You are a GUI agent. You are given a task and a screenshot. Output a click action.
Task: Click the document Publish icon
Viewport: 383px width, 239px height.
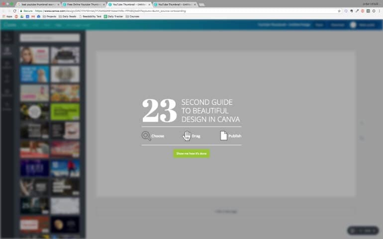click(x=223, y=136)
